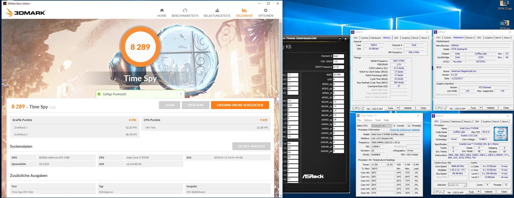514x198 pixels.
Task: Close the ASRock Timing Configurator window
Action: 345,38
